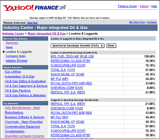Open Chemicals - Major Diversified link

click(24, 122)
